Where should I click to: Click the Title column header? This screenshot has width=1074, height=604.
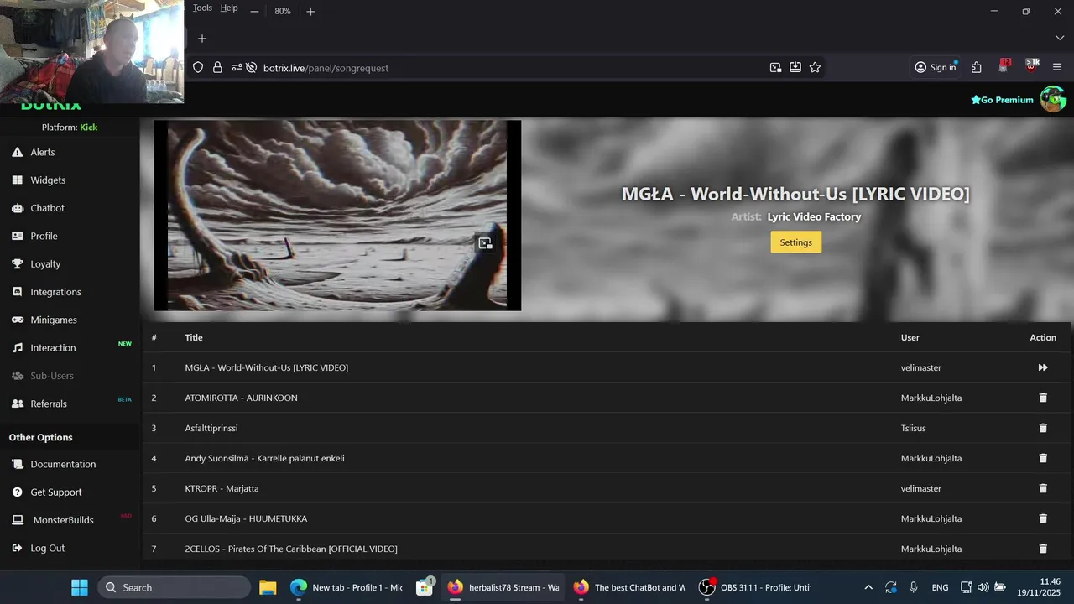pyautogui.click(x=194, y=337)
